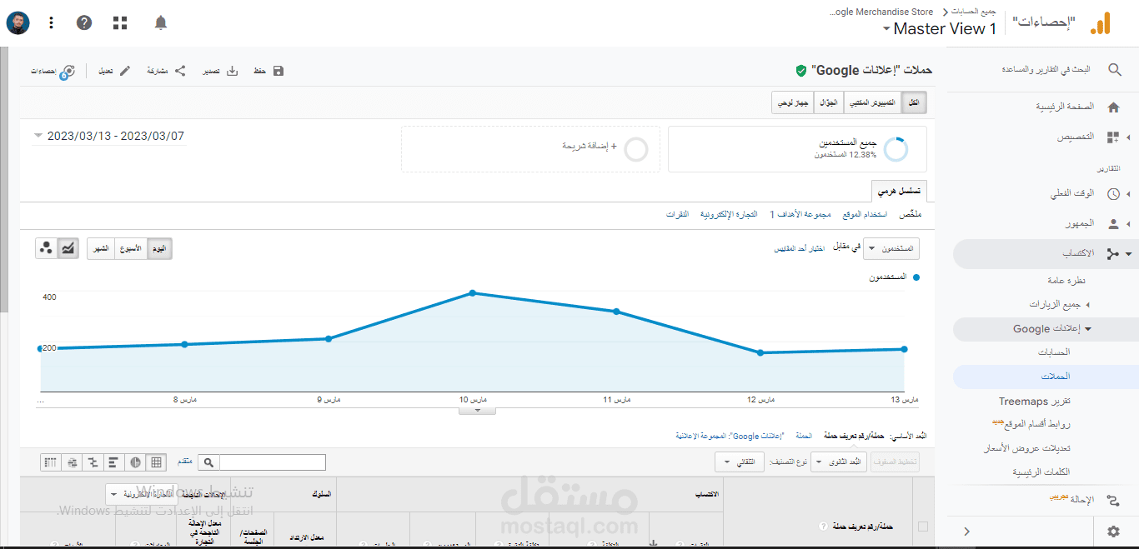The height and width of the screenshot is (549, 1139).
Task: Select the day (اليوم) granularity toggle
Action: 158,247
